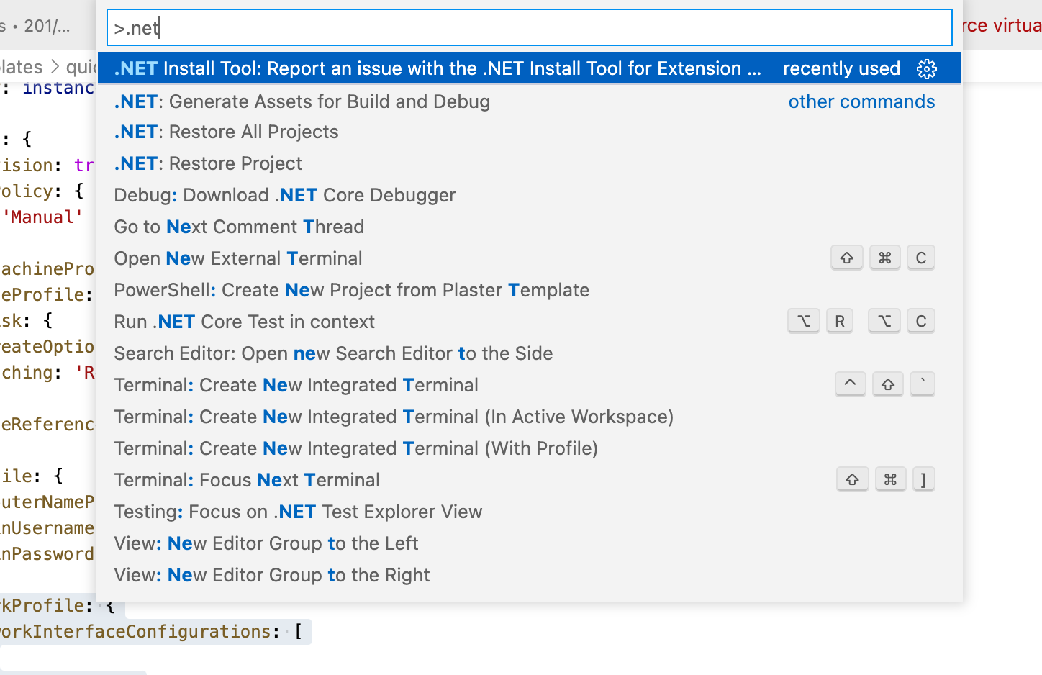Viewport: 1042px width, 675px height.
Task: Click the Control key chip on Create New Integrated Terminal
Action: pos(850,384)
